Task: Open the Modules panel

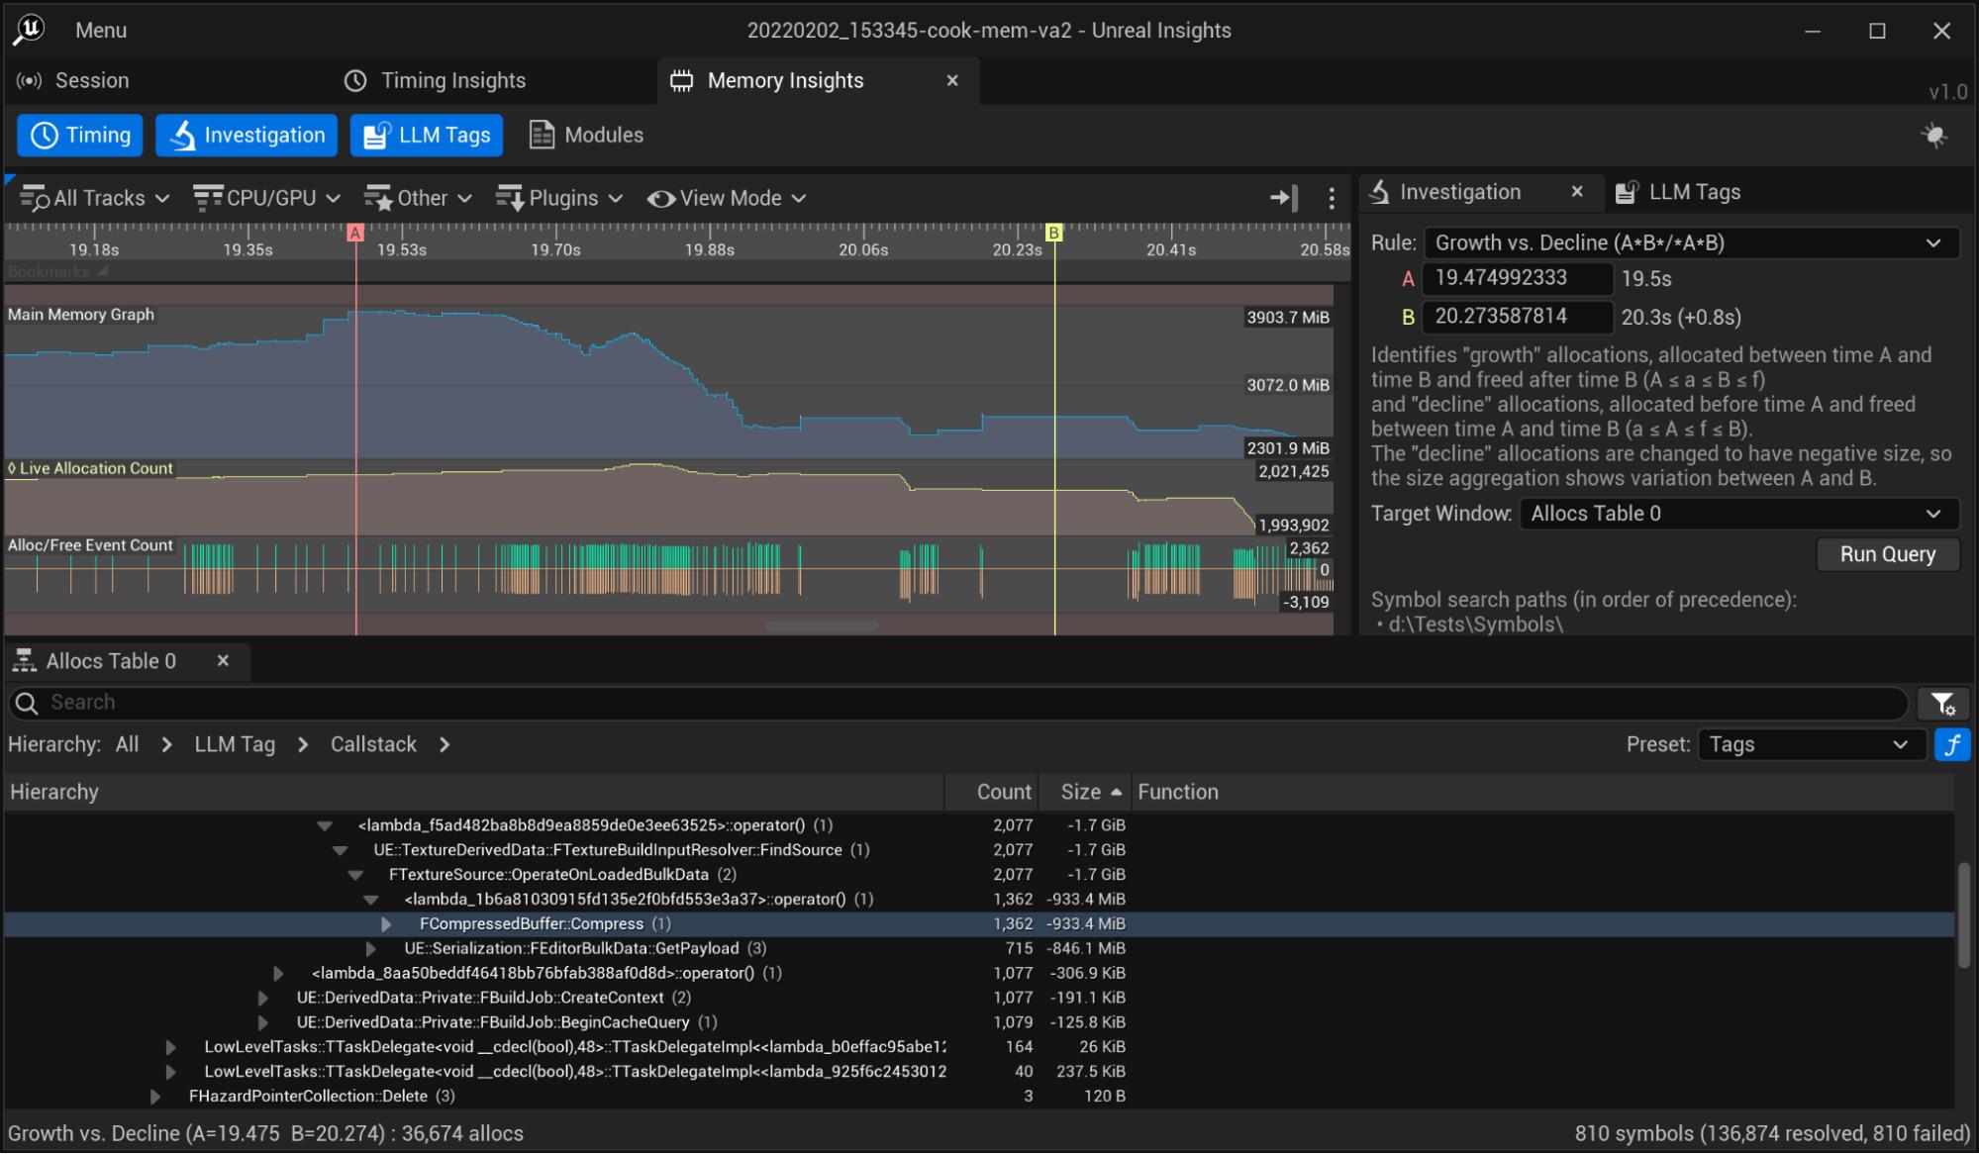Action: coord(584,135)
